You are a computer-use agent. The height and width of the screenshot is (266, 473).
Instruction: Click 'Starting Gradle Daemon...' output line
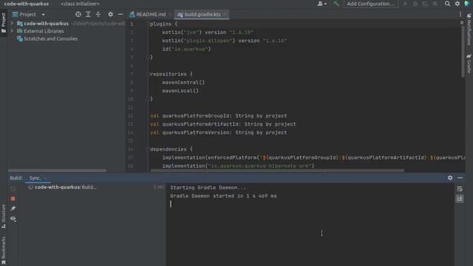coord(208,188)
